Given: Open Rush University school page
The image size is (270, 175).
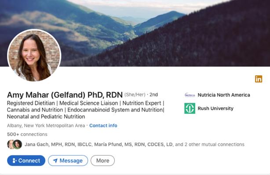Looking at the screenshot, I should (x=215, y=108).
